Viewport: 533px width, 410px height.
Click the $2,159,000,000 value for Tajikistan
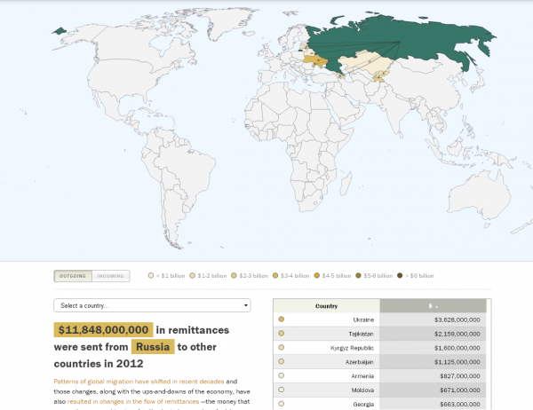point(457,334)
